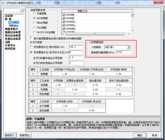Click 水浮力的标准组合分项系数 field
The image size is (165, 140).
[x=76, y=63]
